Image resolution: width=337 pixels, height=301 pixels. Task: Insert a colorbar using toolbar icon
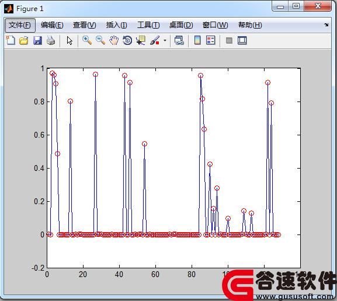(x=197, y=40)
